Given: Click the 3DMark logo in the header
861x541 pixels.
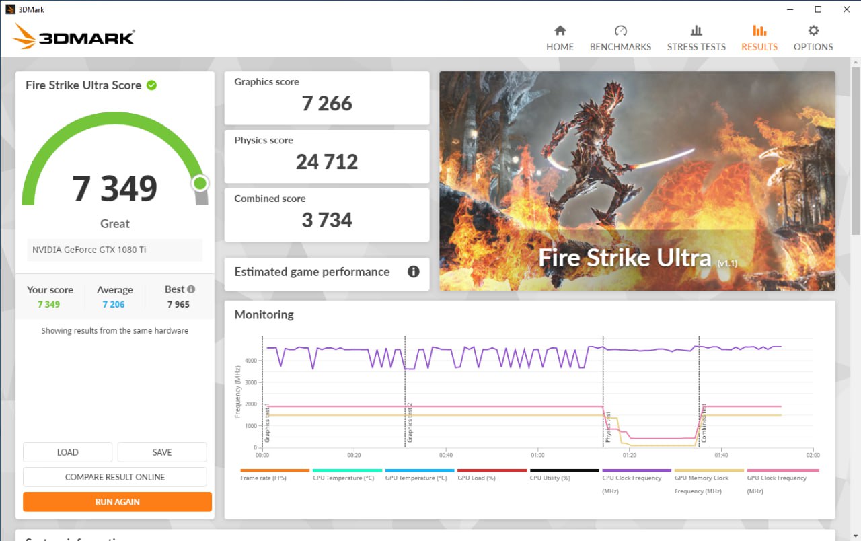Looking at the screenshot, I should coord(73,37).
